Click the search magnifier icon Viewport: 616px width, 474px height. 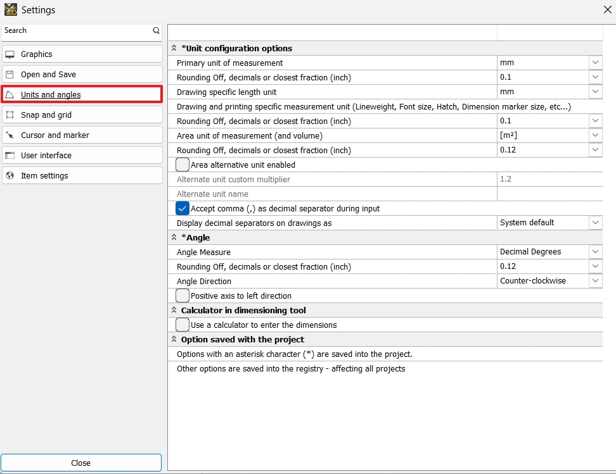point(156,30)
